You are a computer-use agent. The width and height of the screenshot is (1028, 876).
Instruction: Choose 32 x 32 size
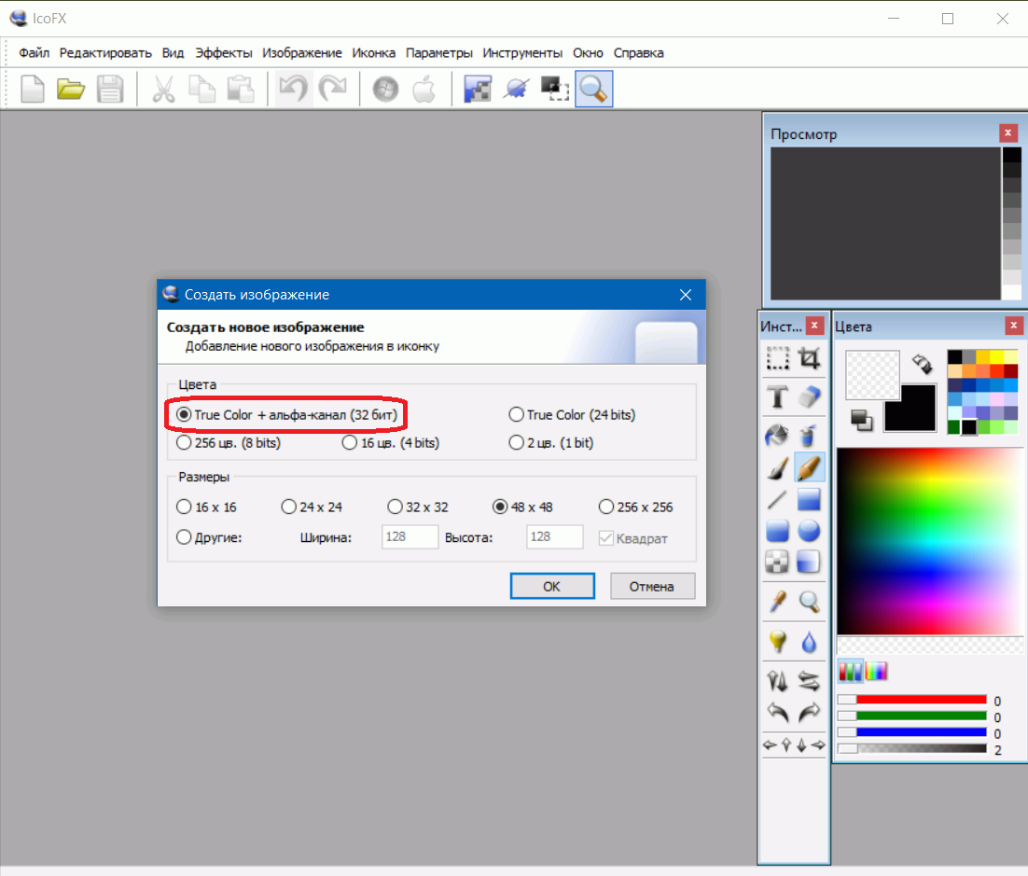pyautogui.click(x=418, y=508)
